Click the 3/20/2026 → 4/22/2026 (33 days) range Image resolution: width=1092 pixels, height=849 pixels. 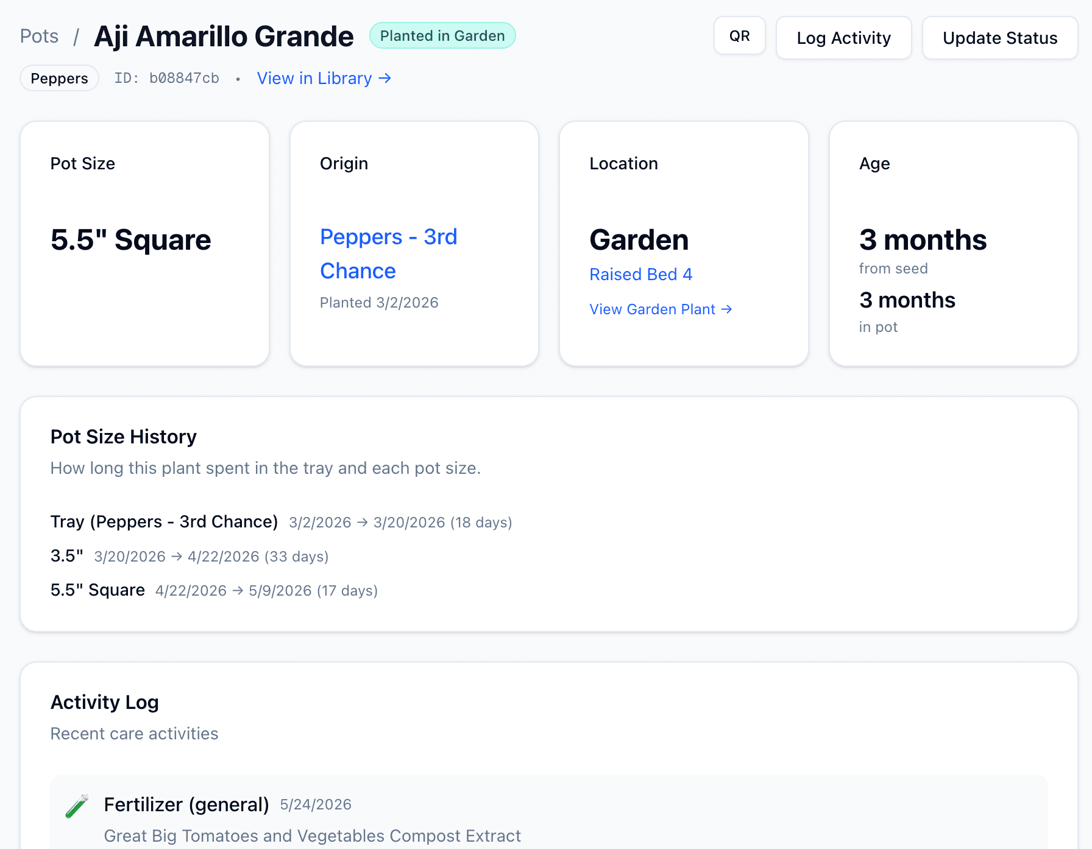(211, 557)
